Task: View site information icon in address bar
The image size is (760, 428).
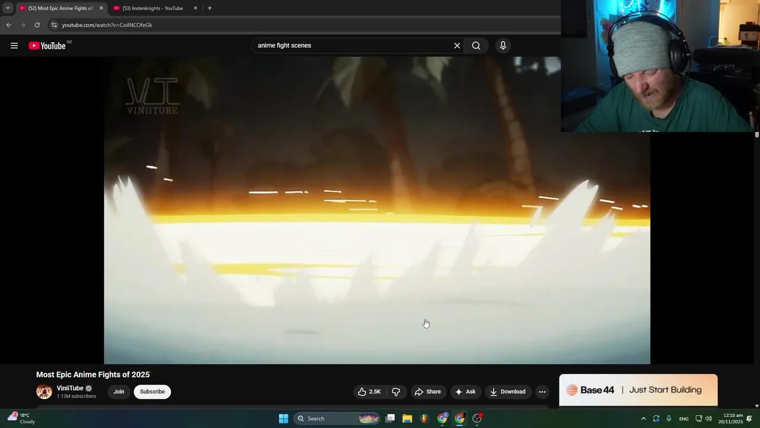Action: tap(54, 25)
